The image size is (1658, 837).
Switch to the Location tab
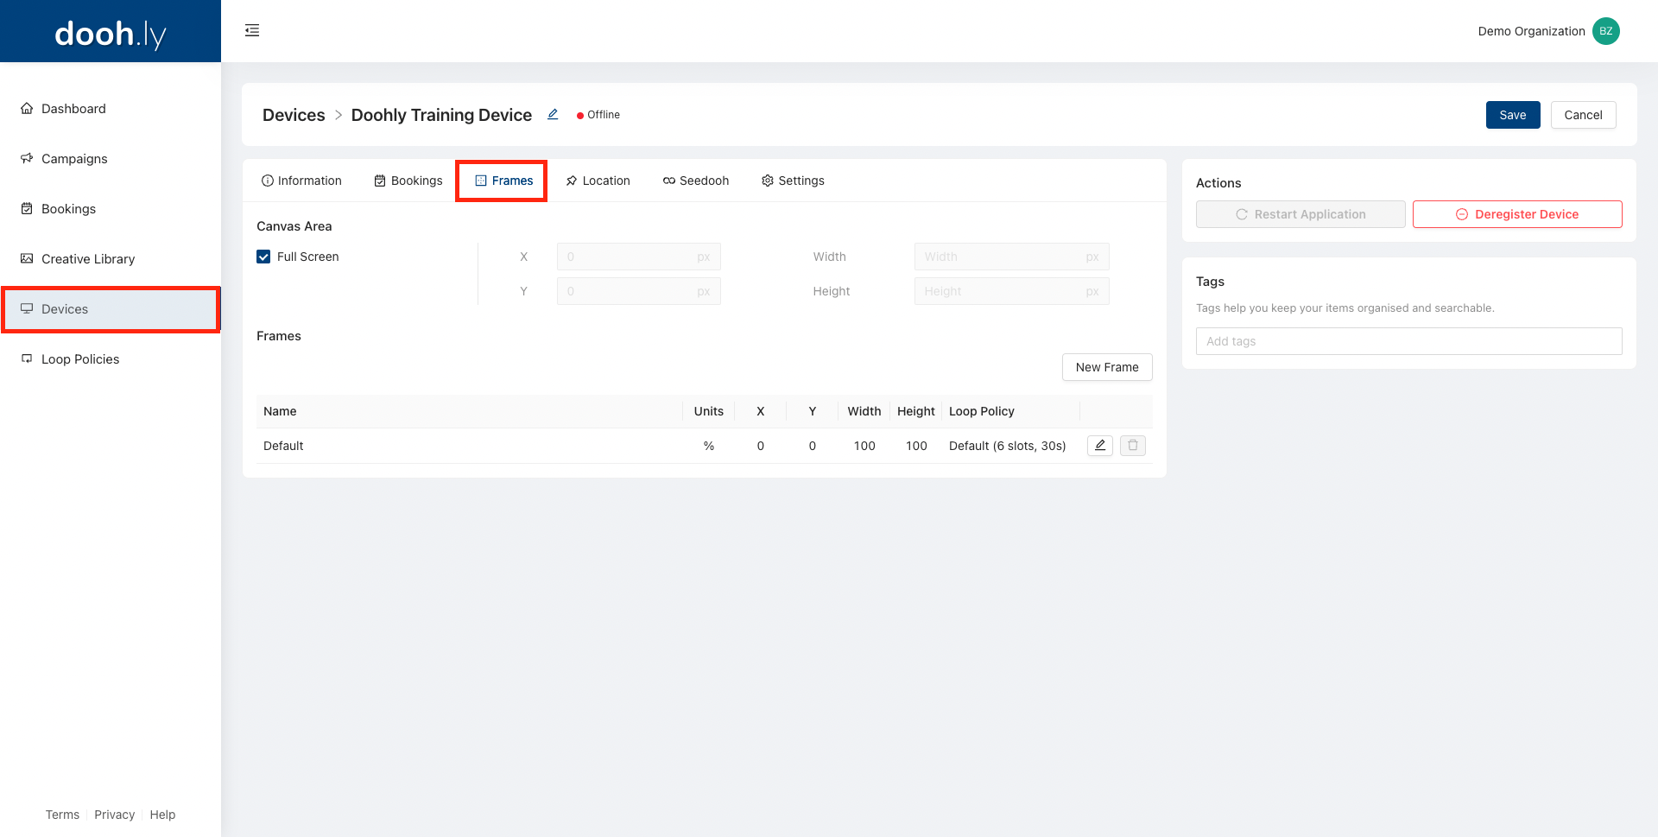click(598, 181)
